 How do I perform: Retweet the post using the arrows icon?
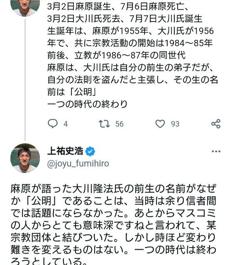tap(104, 123)
